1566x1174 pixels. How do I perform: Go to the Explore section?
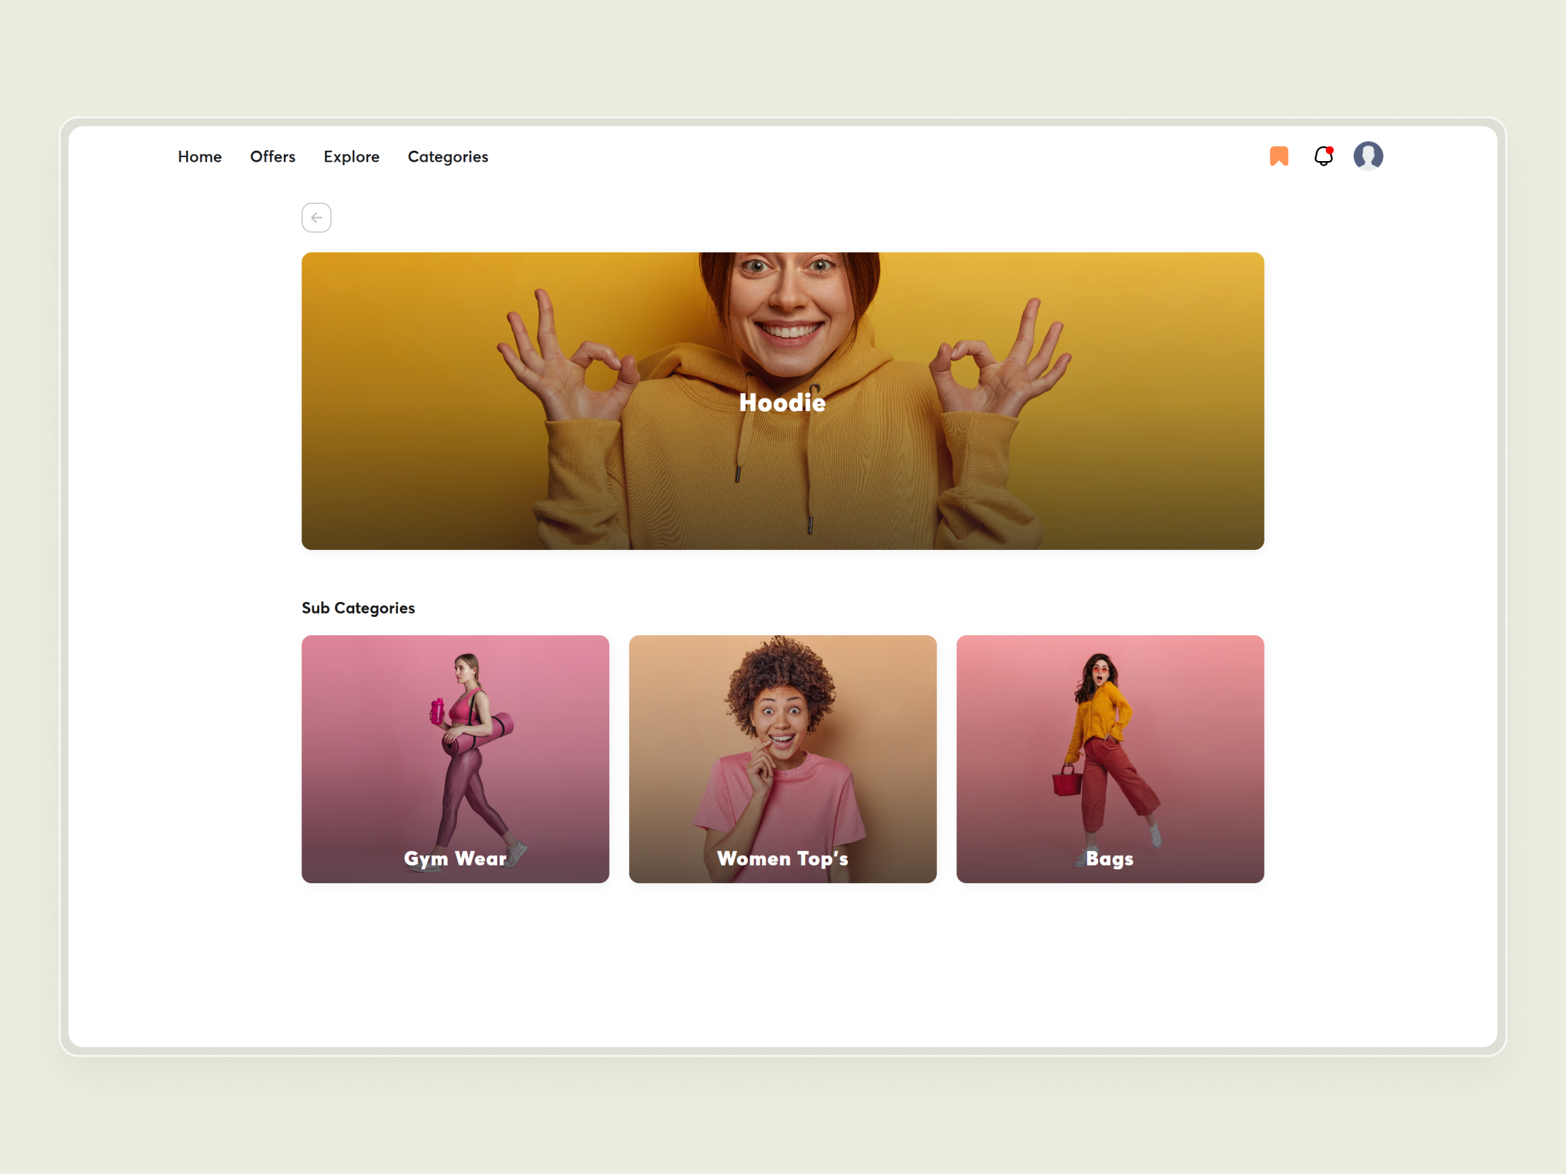(352, 157)
